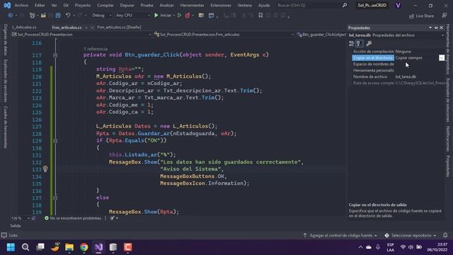Click the open file folder icon

pyautogui.click(x=43, y=16)
